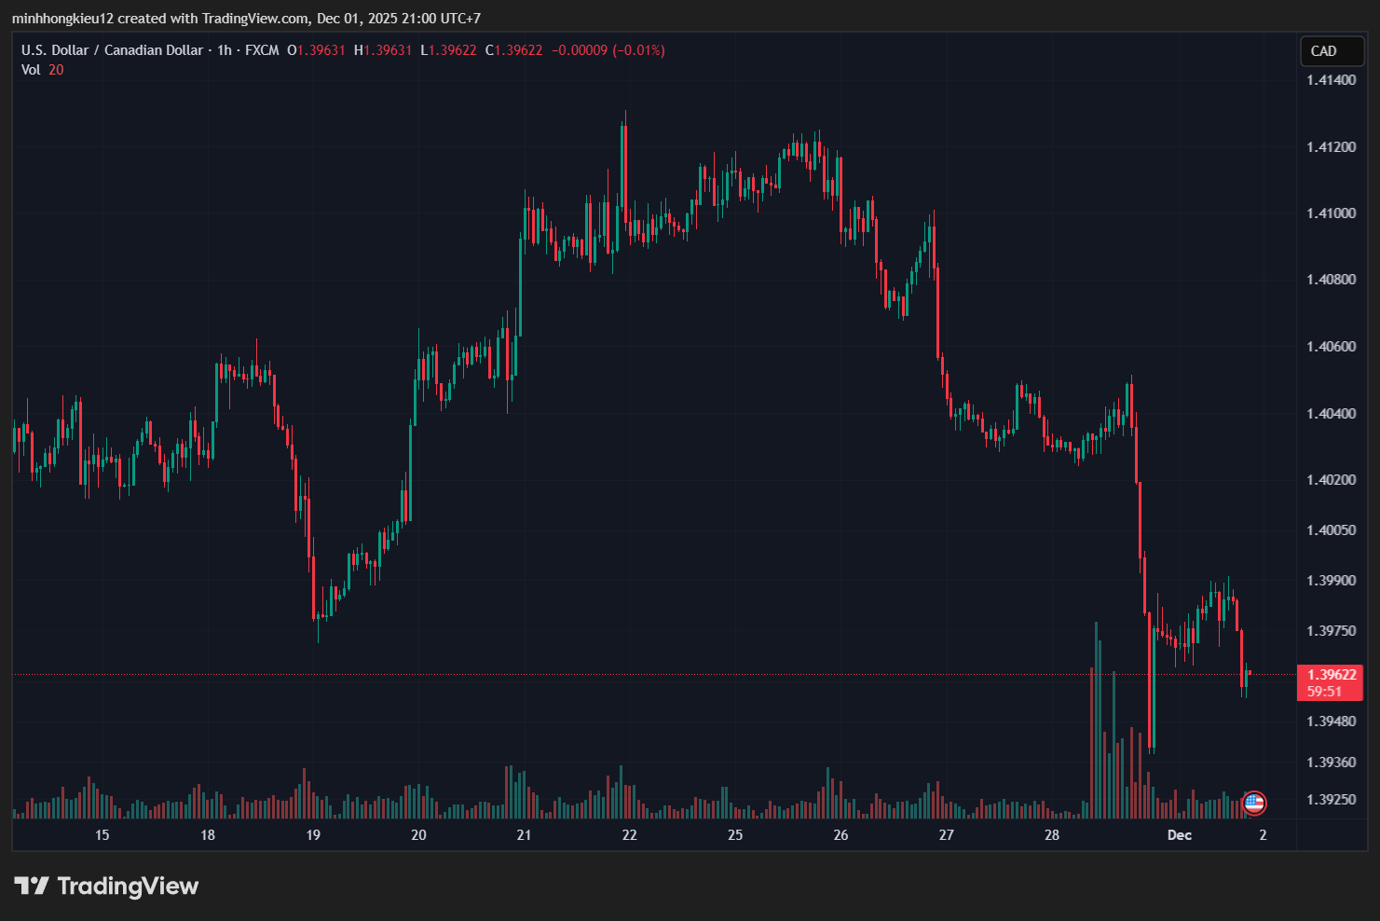Click the red current price label 1.39622
The height and width of the screenshot is (921, 1380).
pyautogui.click(x=1331, y=675)
